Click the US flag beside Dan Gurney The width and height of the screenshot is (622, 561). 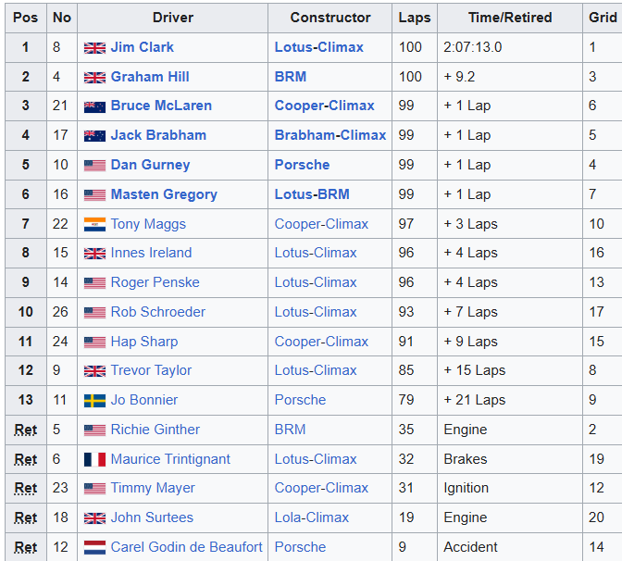[x=94, y=166]
